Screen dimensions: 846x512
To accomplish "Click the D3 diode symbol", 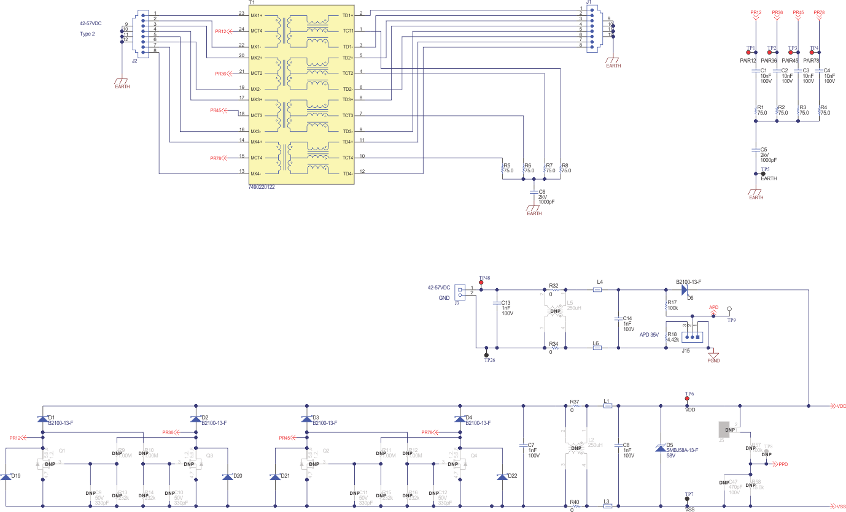I will tap(307, 419).
